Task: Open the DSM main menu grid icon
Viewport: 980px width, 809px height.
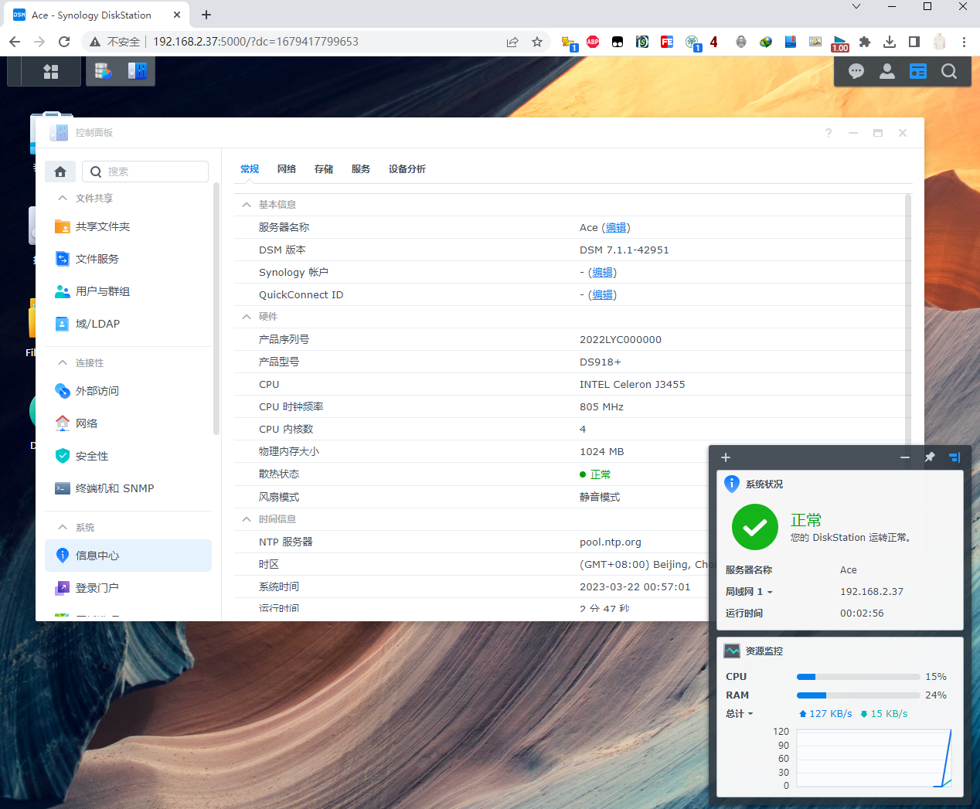Action: pos(51,72)
